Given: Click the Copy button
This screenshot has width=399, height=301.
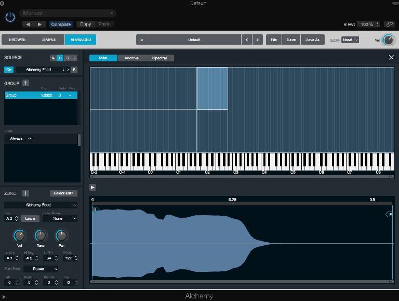Looking at the screenshot, I should 86,24.
